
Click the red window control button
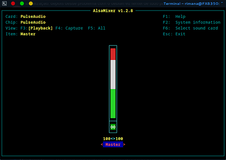[13, 3]
